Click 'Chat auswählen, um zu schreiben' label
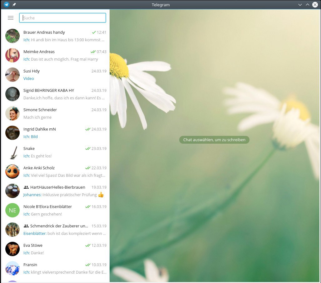Viewport: 321px width, 283px height. tap(214, 140)
